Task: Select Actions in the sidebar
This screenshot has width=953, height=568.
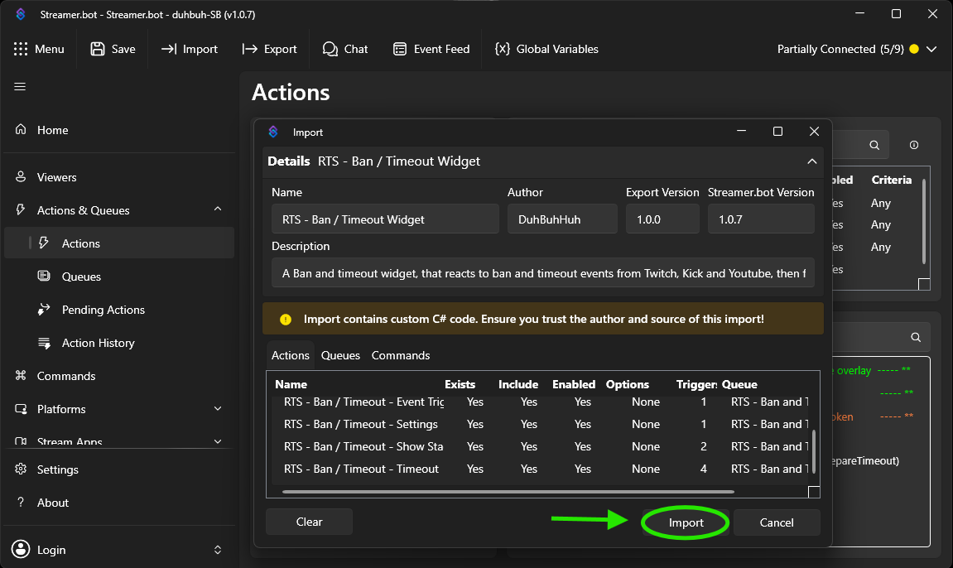Action: [119, 243]
